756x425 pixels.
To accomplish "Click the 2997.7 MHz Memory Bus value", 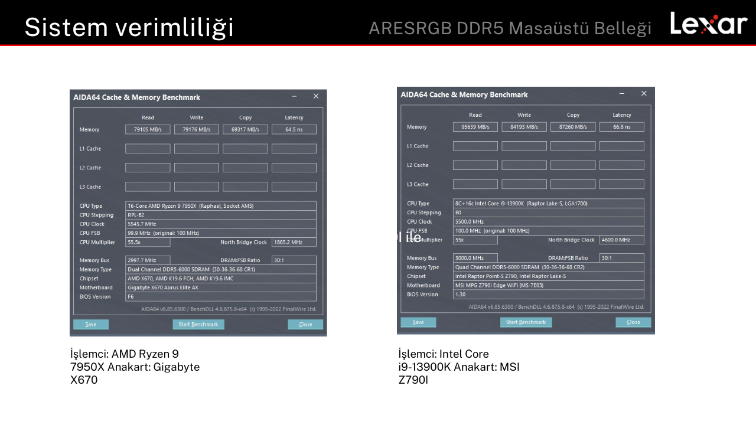I will [148, 260].
